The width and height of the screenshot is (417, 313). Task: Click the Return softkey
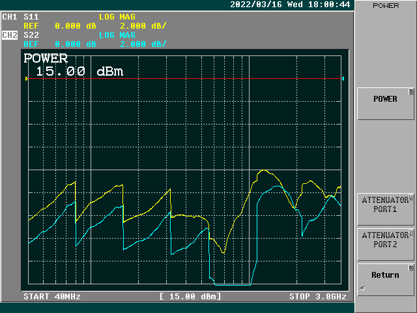click(x=385, y=280)
